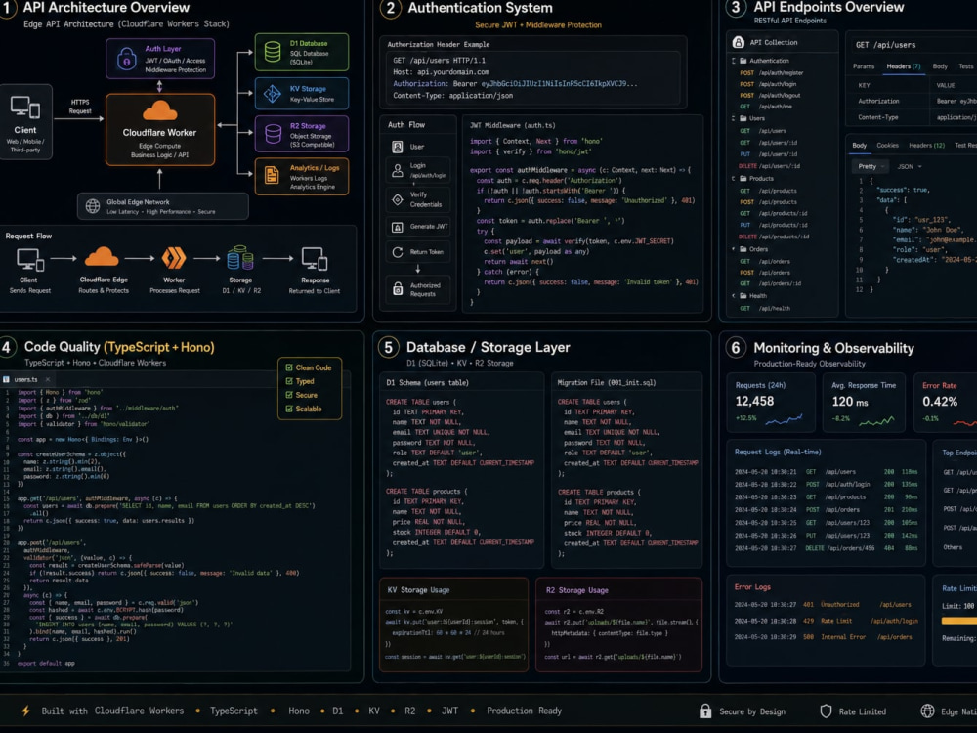The height and width of the screenshot is (733, 977).
Task: Click the GET /api/users request URL field
Action: coord(913,45)
